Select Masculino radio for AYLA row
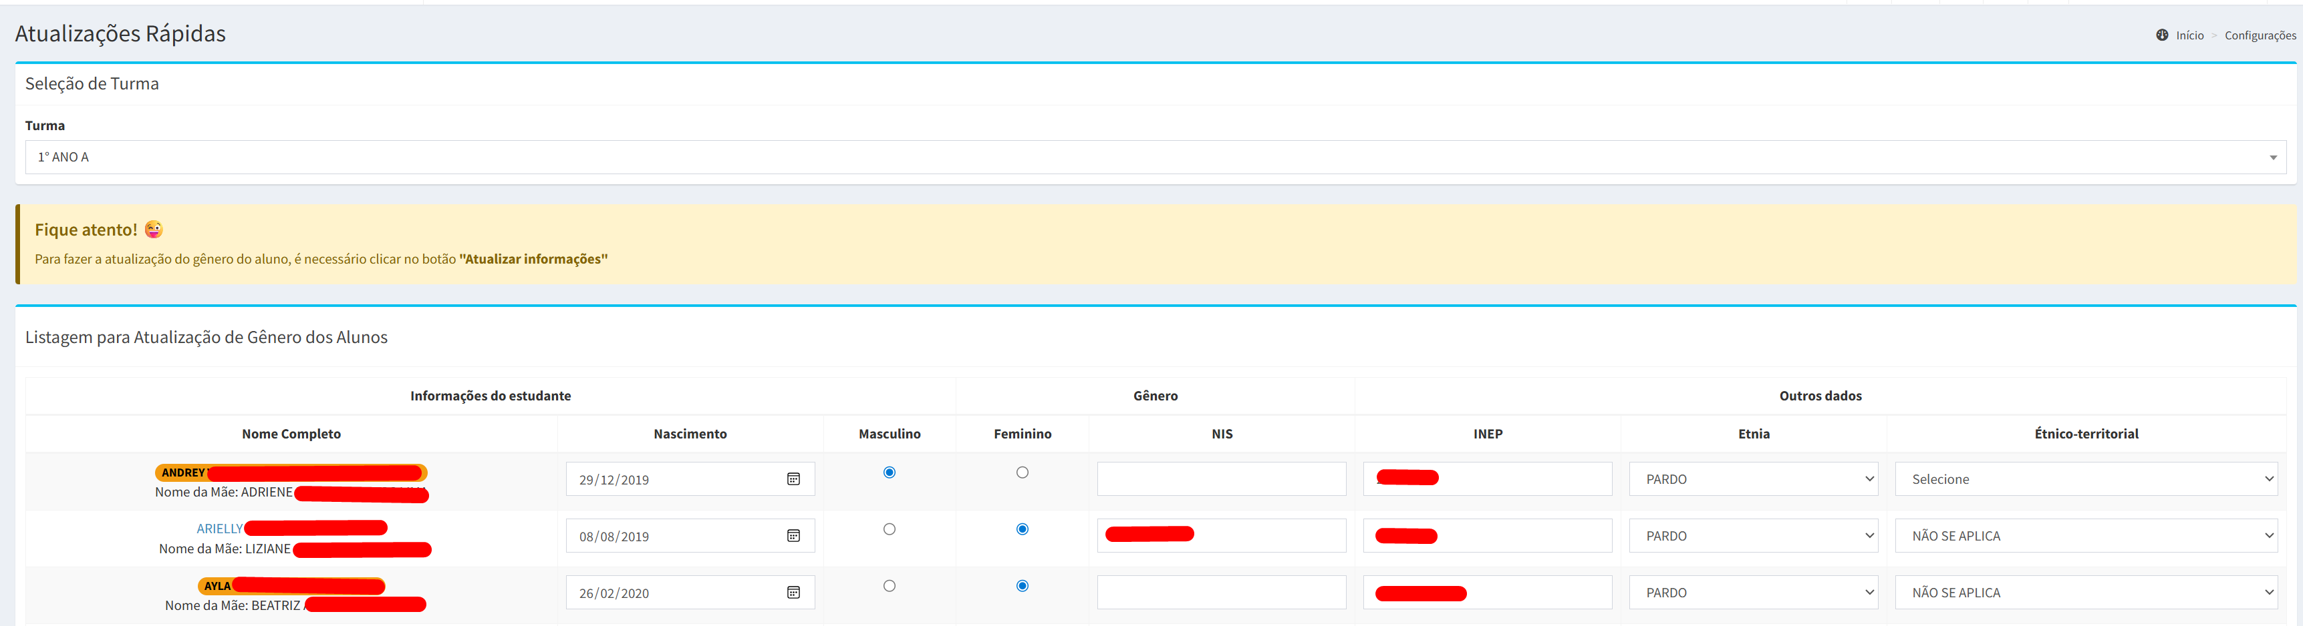 click(x=889, y=586)
